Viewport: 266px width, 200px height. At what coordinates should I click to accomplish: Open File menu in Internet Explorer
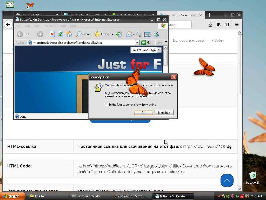(19, 26)
